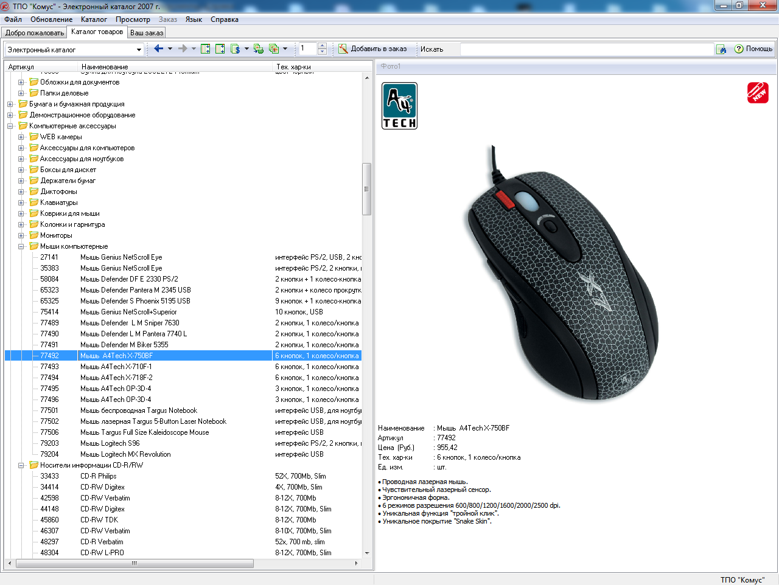
Task: Click the folder icon of Мониторы
Action: click(34, 235)
